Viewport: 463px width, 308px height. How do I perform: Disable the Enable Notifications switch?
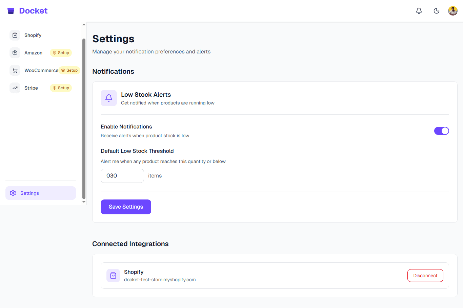442,131
